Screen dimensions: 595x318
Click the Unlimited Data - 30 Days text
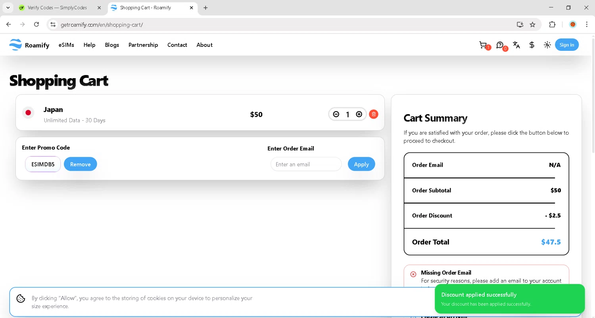(75, 120)
